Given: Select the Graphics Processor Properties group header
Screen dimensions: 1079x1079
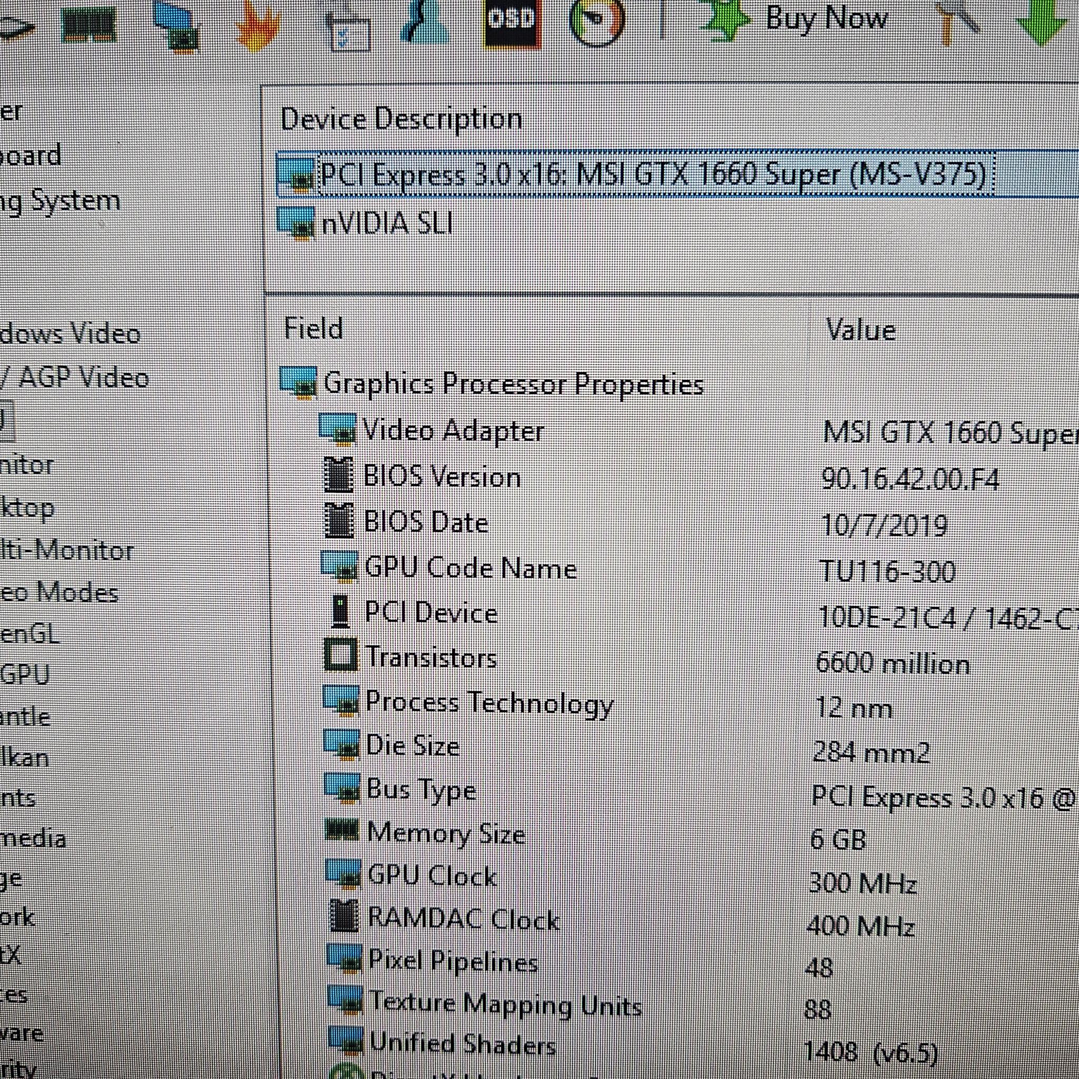Looking at the screenshot, I should pyautogui.click(x=513, y=384).
